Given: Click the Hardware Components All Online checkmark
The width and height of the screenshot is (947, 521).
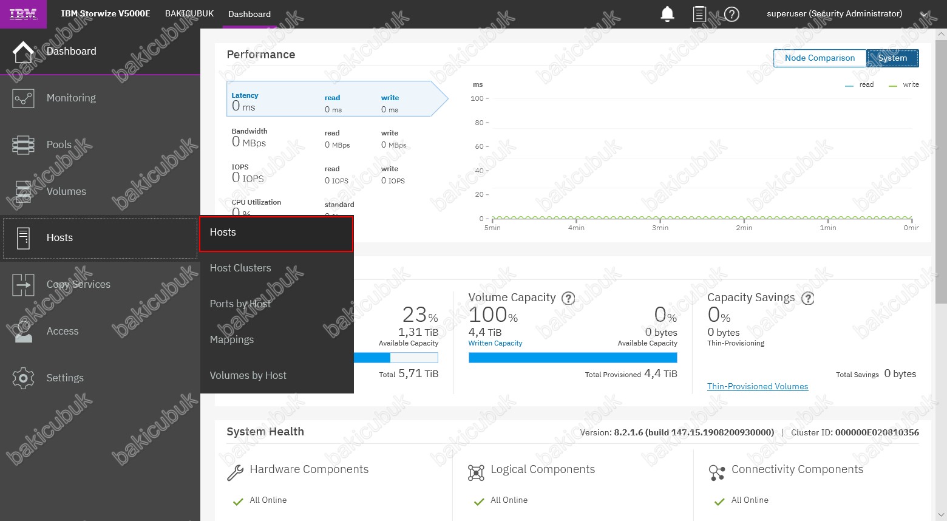Looking at the screenshot, I should (x=238, y=502).
